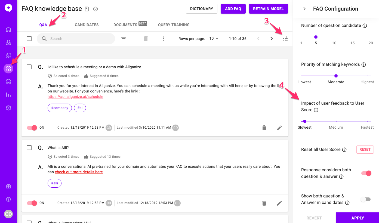The image size is (379, 223).
Task: Edit the schedule a meeting FAQ
Action: 279,128
